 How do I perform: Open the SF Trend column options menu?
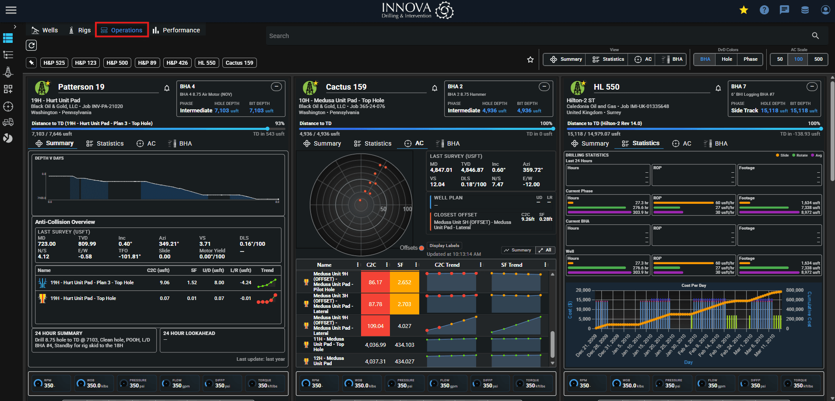(x=545, y=265)
